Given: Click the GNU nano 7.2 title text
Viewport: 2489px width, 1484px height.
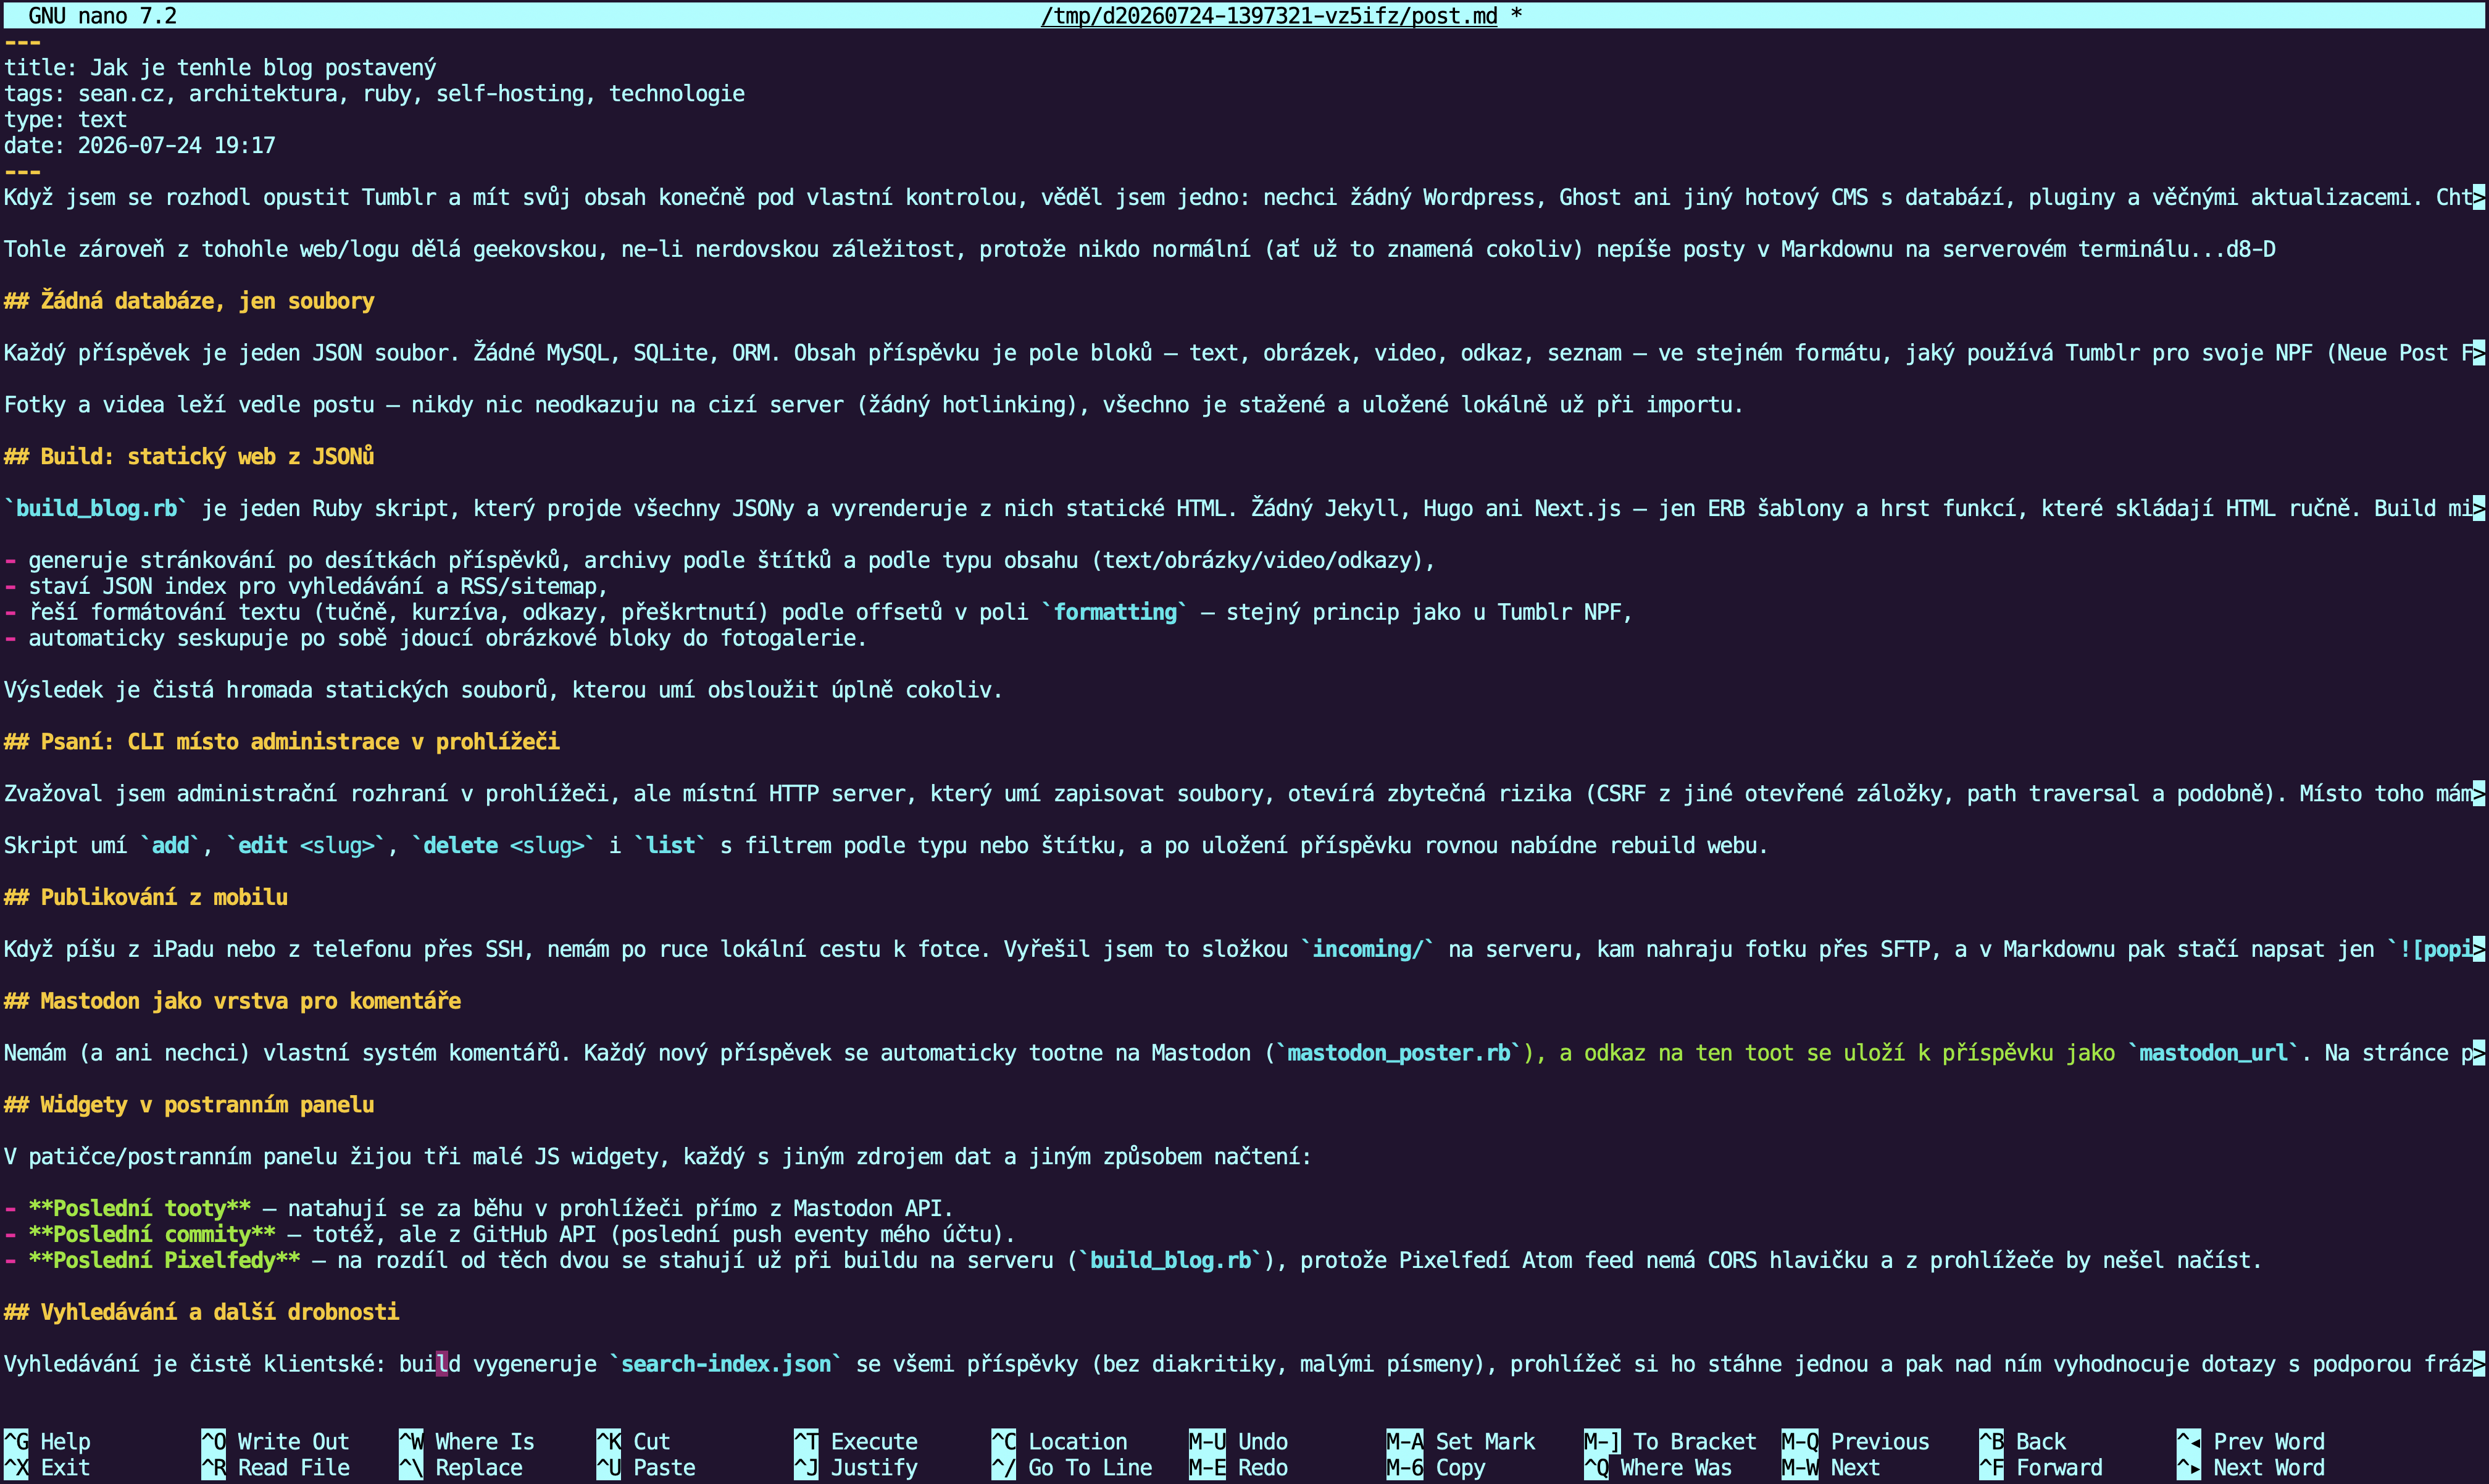Looking at the screenshot, I should pos(102,15).
